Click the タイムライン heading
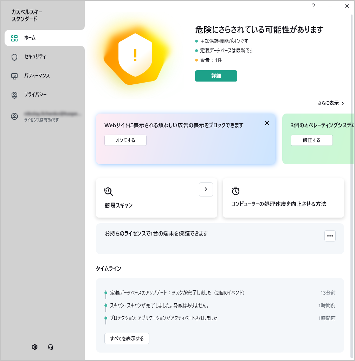The image size is (355, 361). [109, 269]
